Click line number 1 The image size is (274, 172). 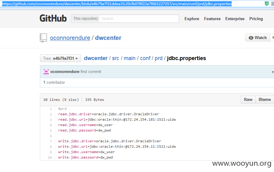click(51, 109)
